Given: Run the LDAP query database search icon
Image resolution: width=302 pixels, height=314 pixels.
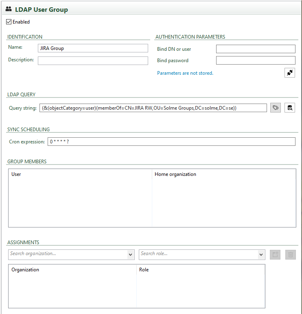Looking at the screenshot, I should [x=290, y=108].
